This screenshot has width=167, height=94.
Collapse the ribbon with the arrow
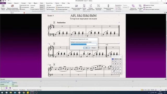(164, 3)
